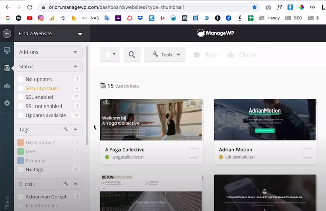Image resolution: width=326 pixels, height=211 pixels.
Task: Select the A Yoga Collective site checkbox
Action: [193, 153]
